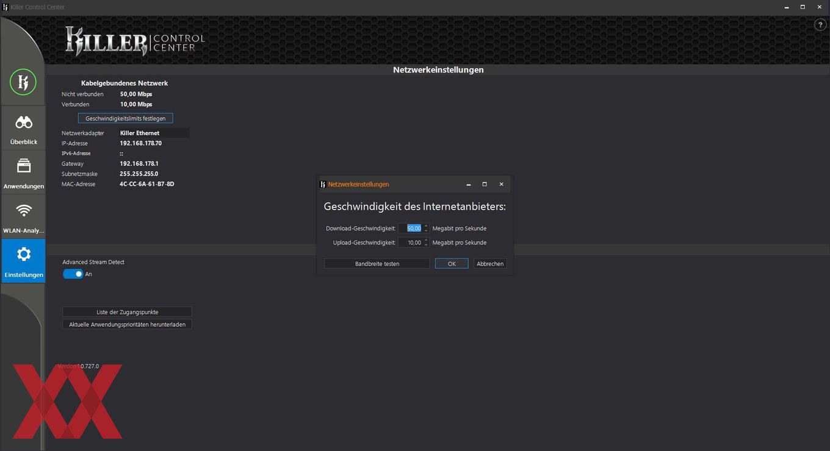Click IP address 192.168.178.70
Image resolution: width=830 pixels, height=451 pixels.
pyautogui.click(x=141, y=143)
